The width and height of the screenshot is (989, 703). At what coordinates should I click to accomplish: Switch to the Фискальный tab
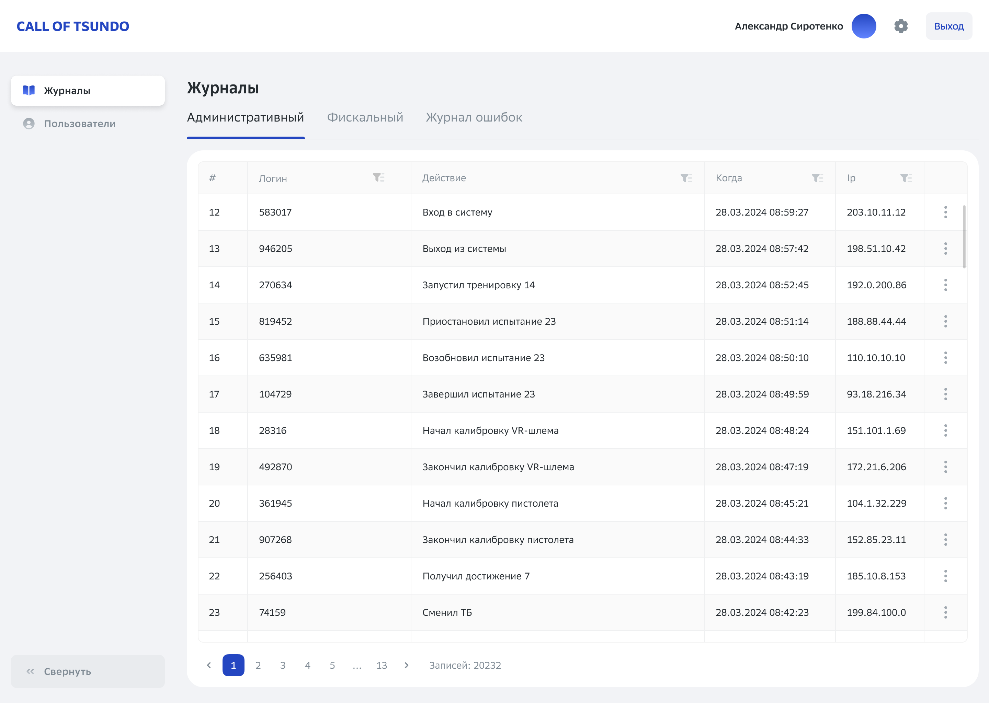pyautogui.click(x=365, y=117)
